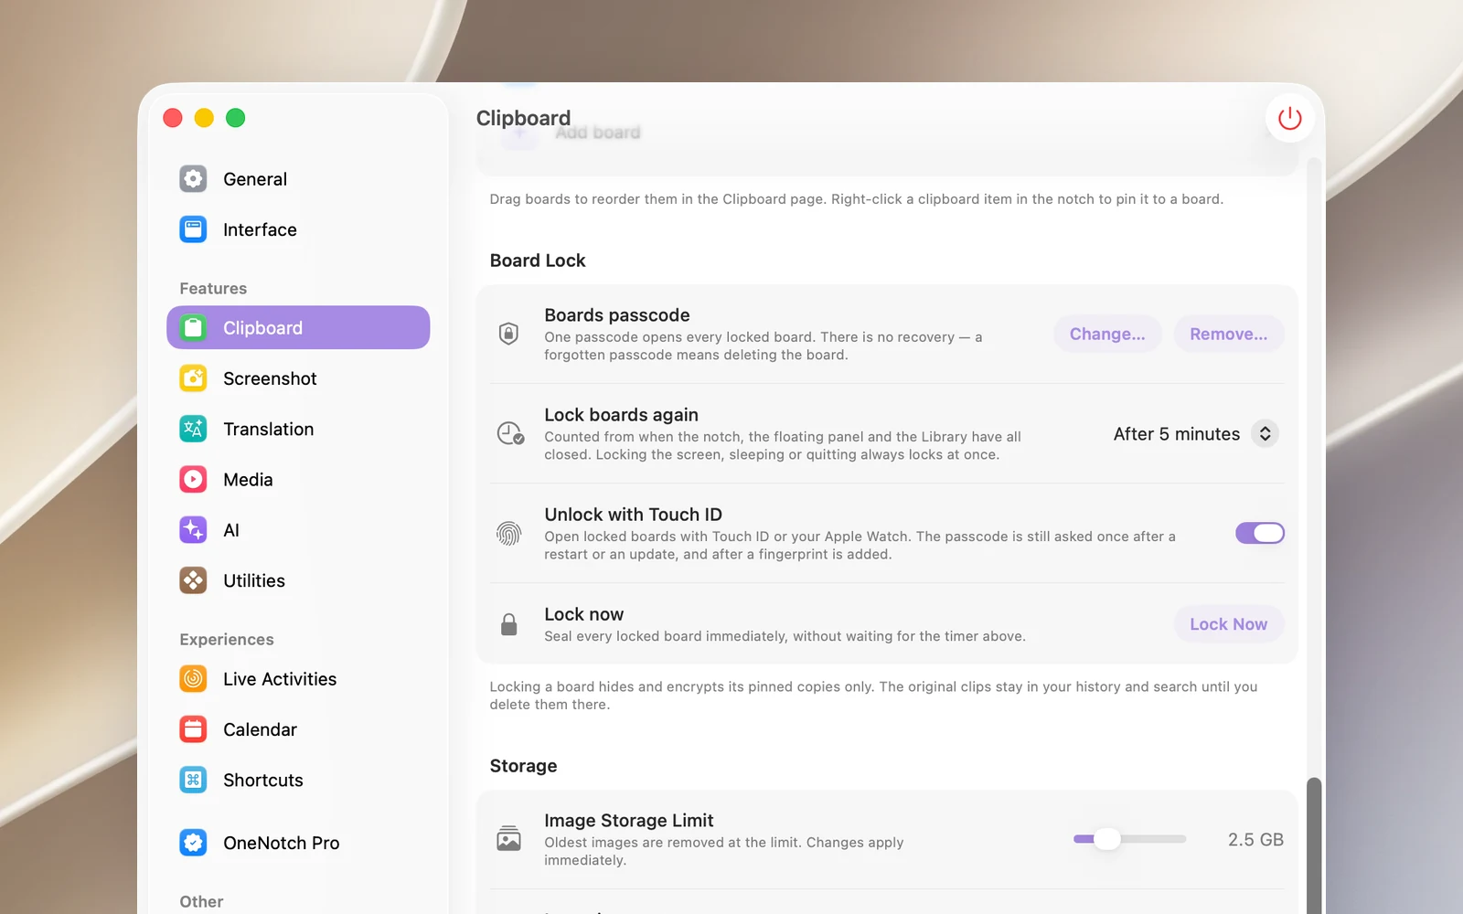Image resolution: width=1463 pixels, height=914 pixels.
Task: Switch to the Interface section
Action: (298, 229)
